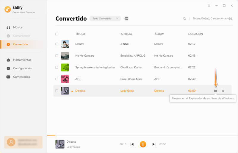Remove Disease from list with X icon
238x153 pixels.
223,91
